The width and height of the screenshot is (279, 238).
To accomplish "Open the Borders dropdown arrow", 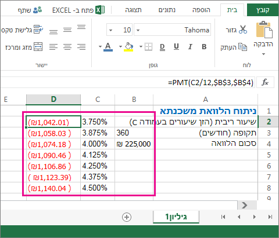I will [x=141, y=46].
